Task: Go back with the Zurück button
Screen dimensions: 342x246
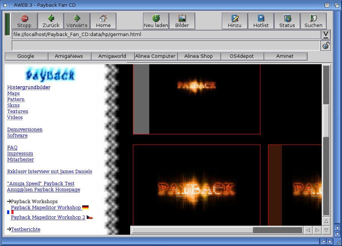Action: pos(51,21)
